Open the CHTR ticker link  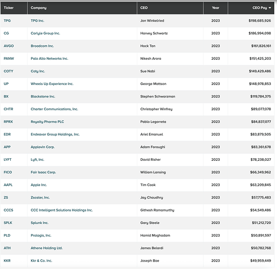click(x=9, y=109)
